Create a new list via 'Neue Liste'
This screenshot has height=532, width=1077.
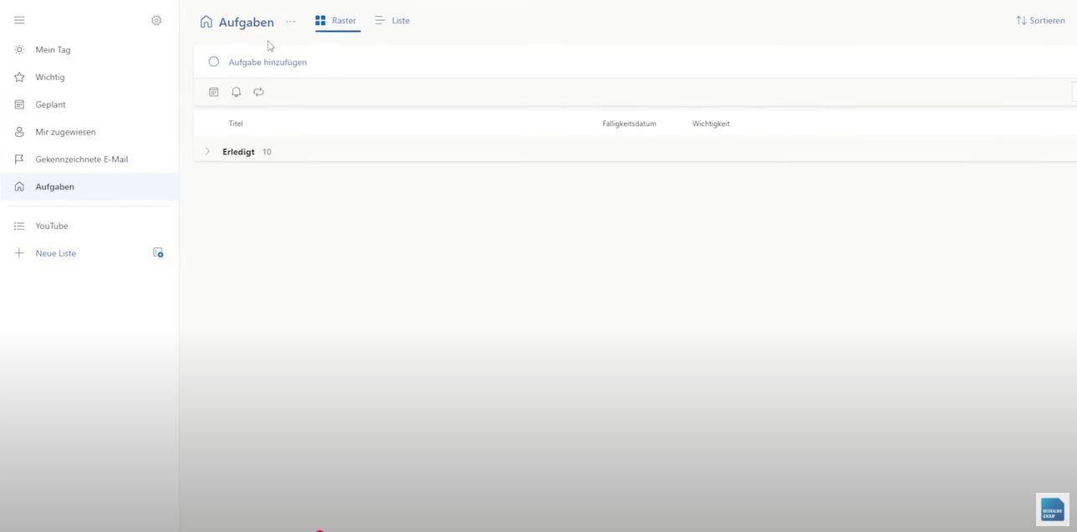55,251
